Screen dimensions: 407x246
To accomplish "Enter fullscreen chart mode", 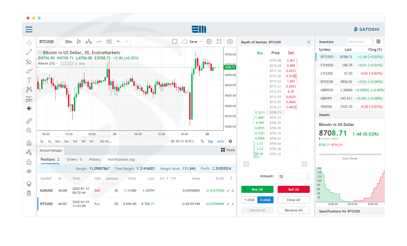I will 219,41.
